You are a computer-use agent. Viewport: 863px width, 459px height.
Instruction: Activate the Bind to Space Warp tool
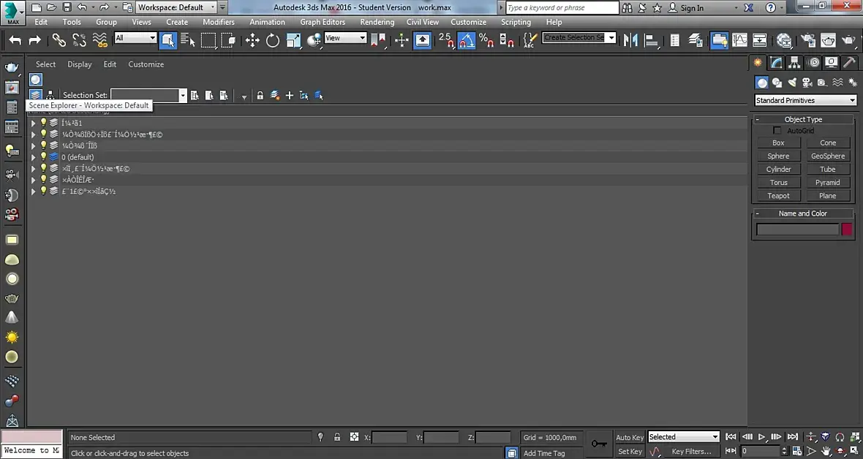pyautogui.click(x=99, y=39)
